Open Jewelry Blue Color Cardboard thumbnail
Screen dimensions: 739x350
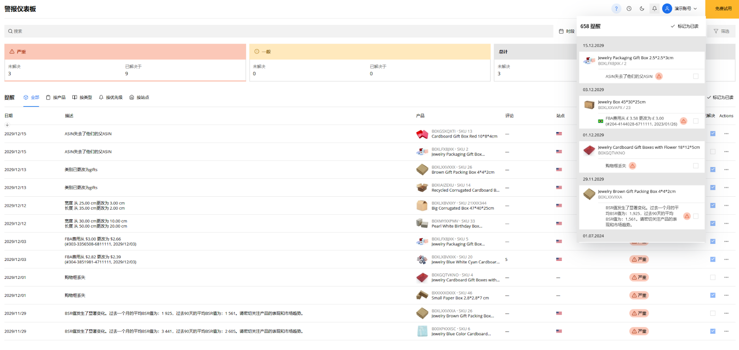(x=422, y=331)
